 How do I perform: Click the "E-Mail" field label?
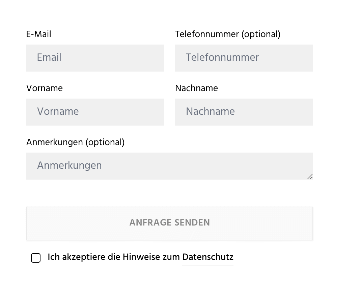(39, 34)
